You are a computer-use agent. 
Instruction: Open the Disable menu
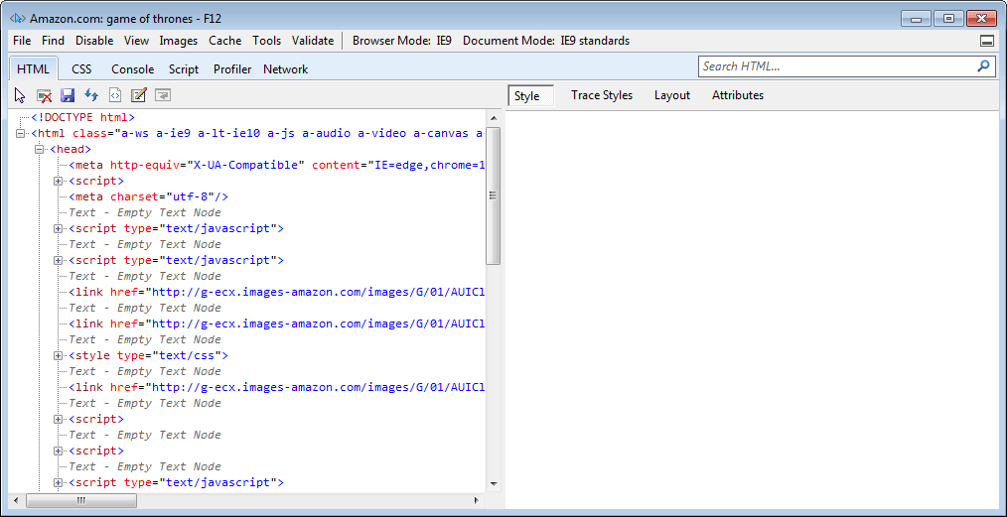click(94, 41)
